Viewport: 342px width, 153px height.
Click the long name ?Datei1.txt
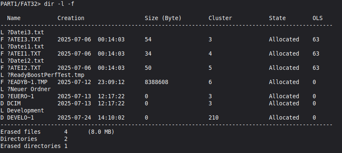pyautogui.click(x=26, y=46)
